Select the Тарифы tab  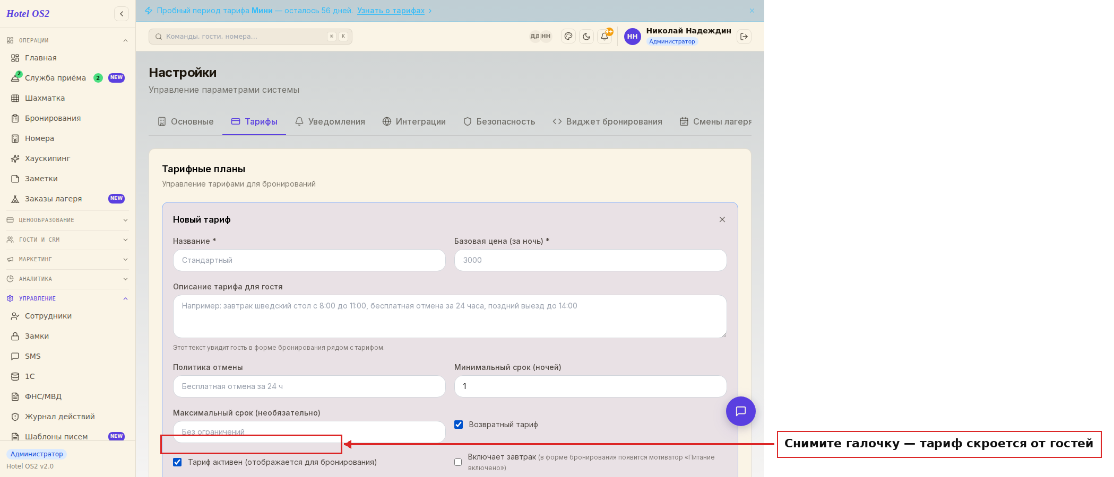pos(254,121)
